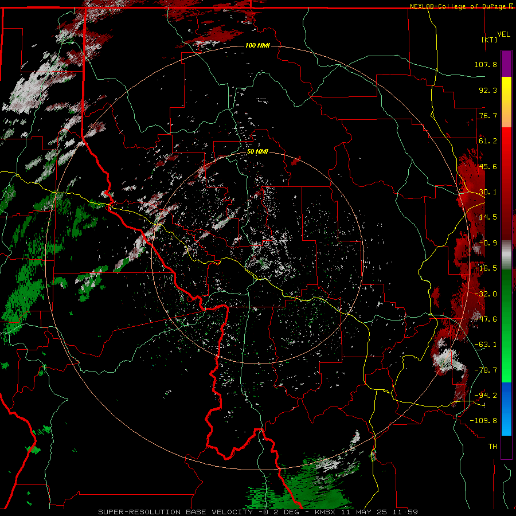516x516 pixels.
Task: Click the NEXLAB-College of DuPage credit text
Action: click(x=458, y=6)
